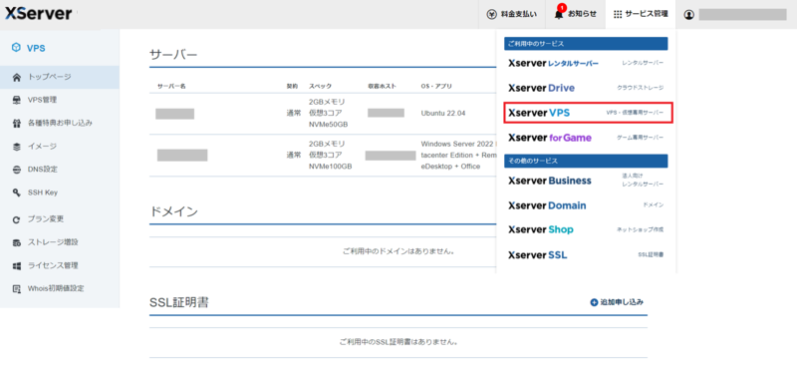Click the NVMe100GB spec text
Screen dimensions: 797x379
pos(331,167)
